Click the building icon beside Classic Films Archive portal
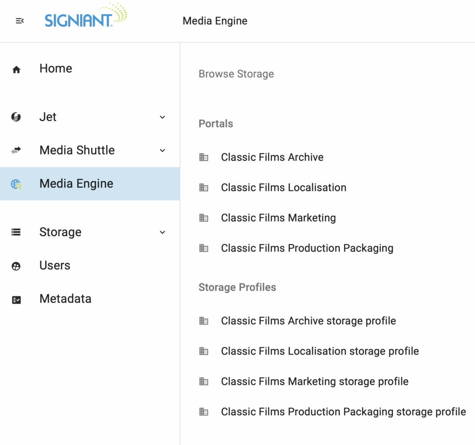 pos(204,157)
